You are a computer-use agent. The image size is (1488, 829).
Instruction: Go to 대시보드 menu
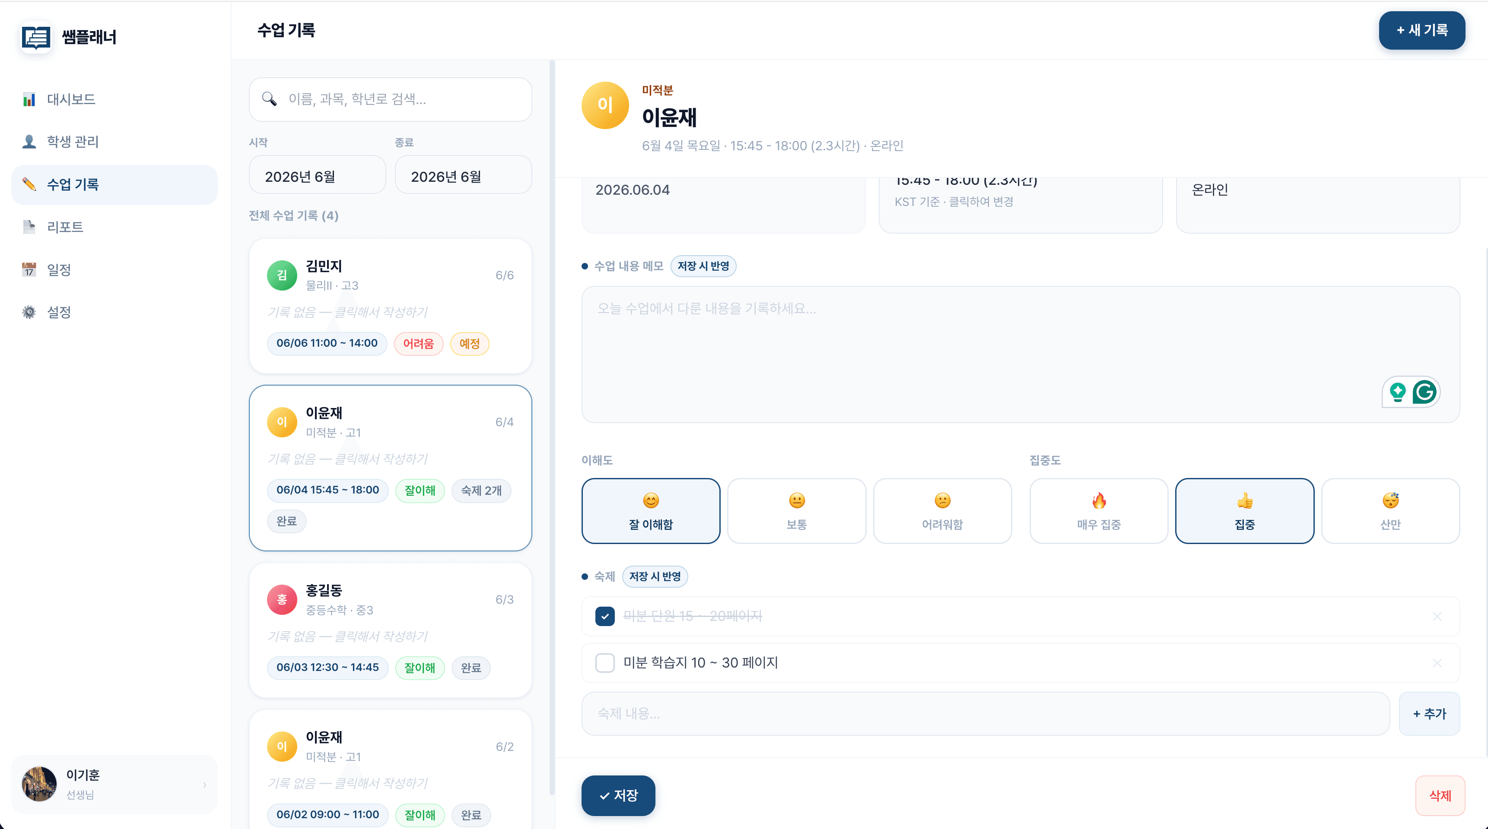pyautogui.click(x=114, y=99)
